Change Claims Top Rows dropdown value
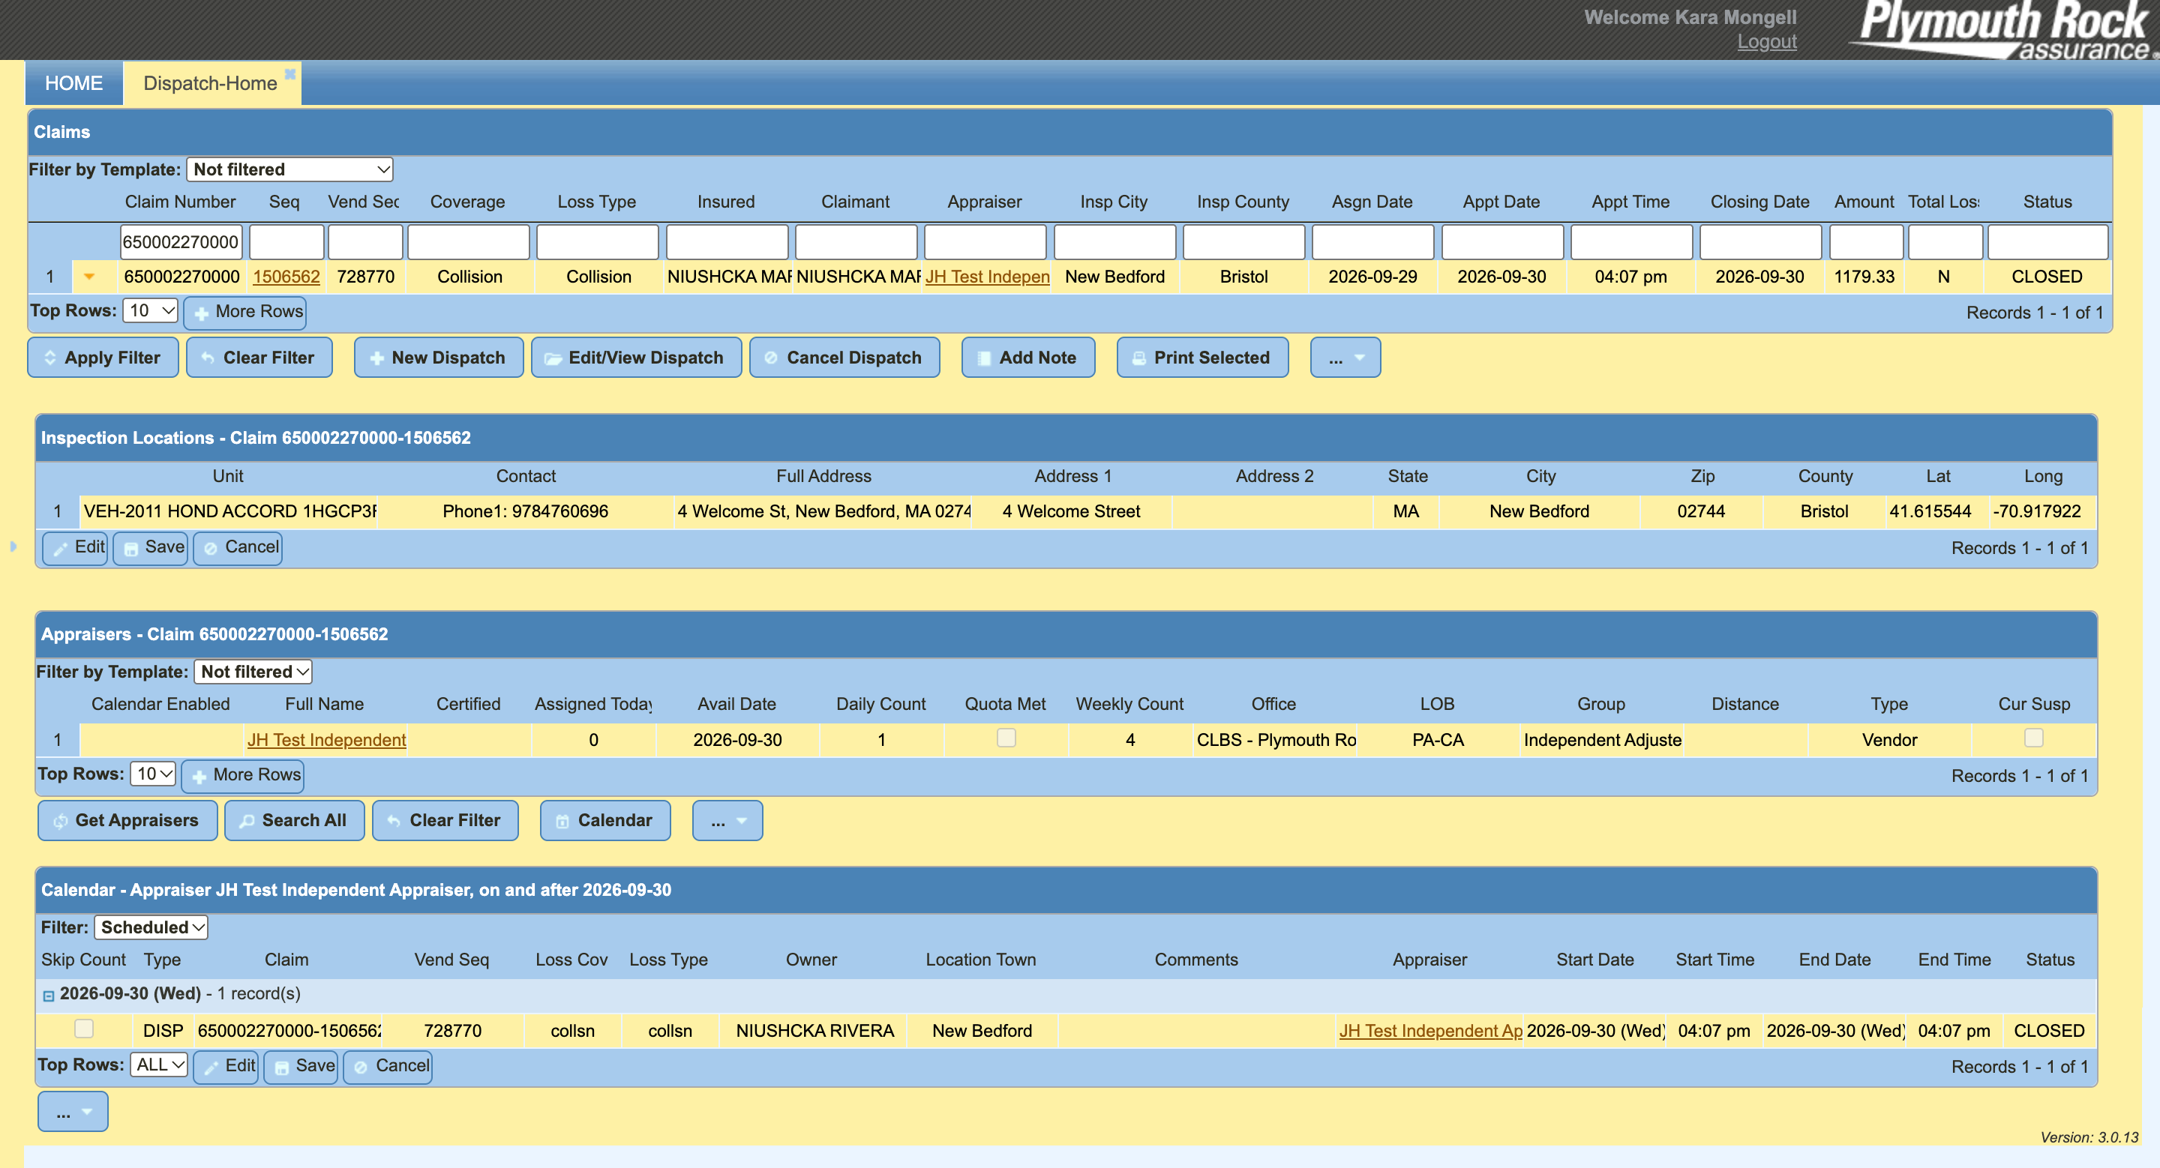The image size is (2160, 1168). 151,311
